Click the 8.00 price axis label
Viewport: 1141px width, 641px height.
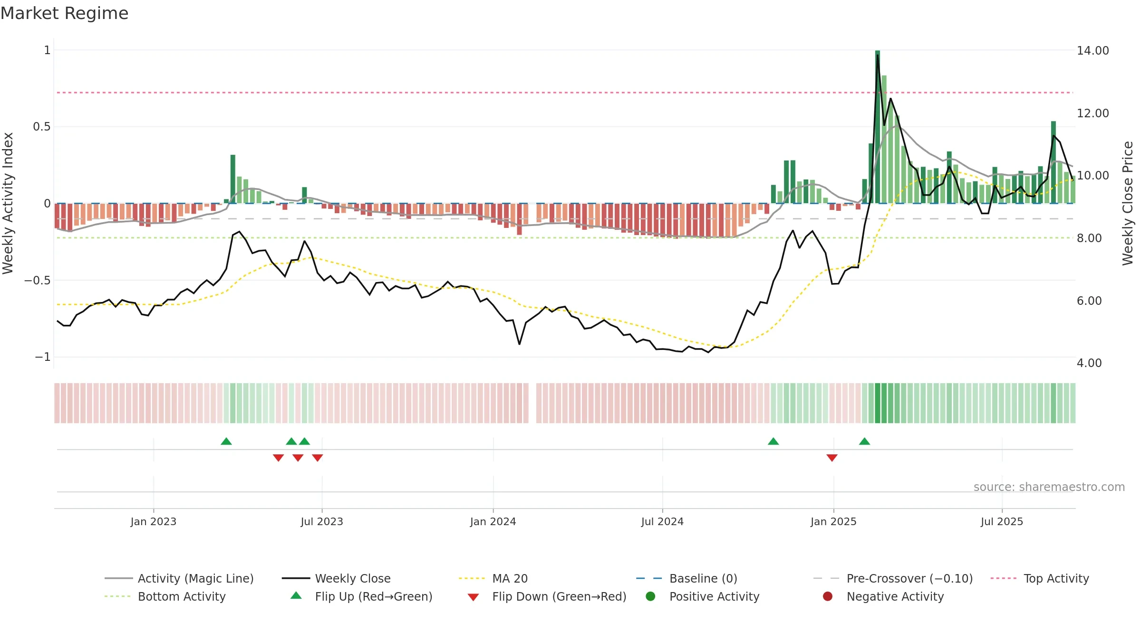[x=1089, y=238]
